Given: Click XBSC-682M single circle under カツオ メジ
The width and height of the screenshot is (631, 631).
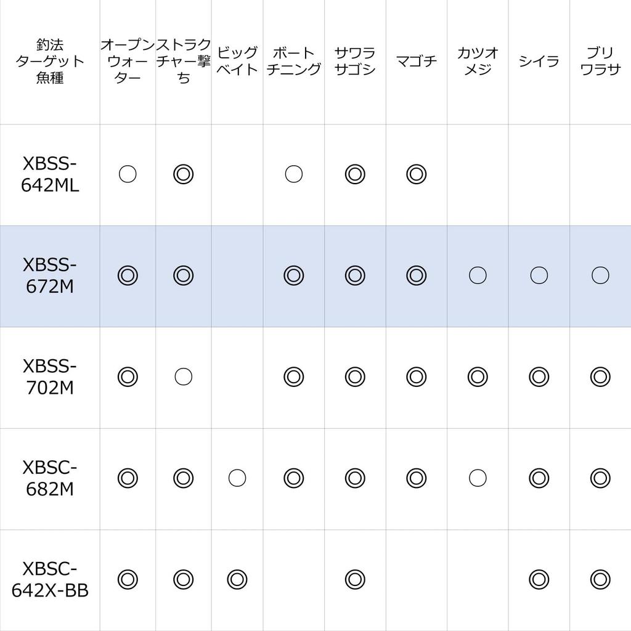Looking at the screenshot, I should point(478,478).
